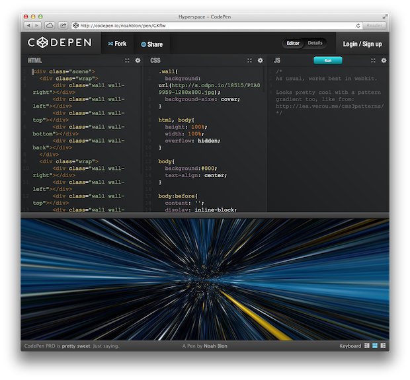Select editors-on-top layout icon
The height and width of the screenshot is (380, 410).
[x=375, y=346]
